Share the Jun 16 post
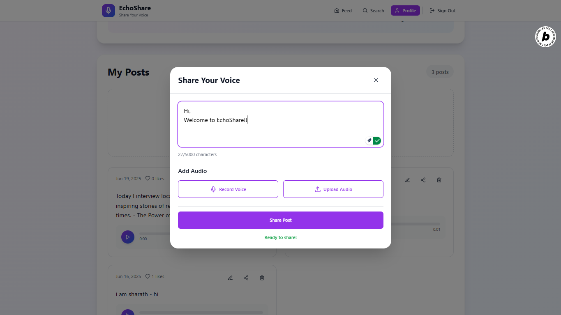 click(246, 278)
